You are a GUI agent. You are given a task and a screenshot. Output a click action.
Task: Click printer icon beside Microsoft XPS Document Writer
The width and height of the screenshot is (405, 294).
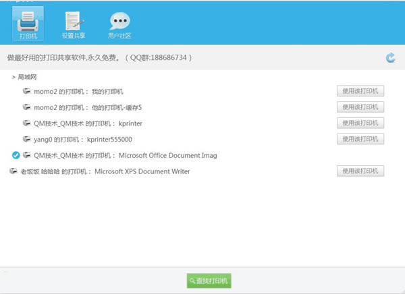13,171
